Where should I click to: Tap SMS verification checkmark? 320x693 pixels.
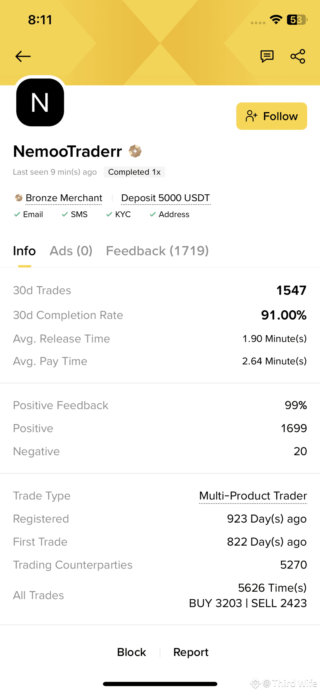point(65,215)
